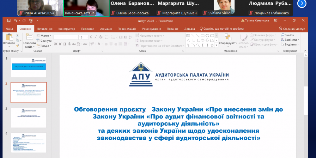The width and height of the screenshot is (316, 158).
Task: Select slide 3 thumbnail in slide panel
Action: (29, 117)
